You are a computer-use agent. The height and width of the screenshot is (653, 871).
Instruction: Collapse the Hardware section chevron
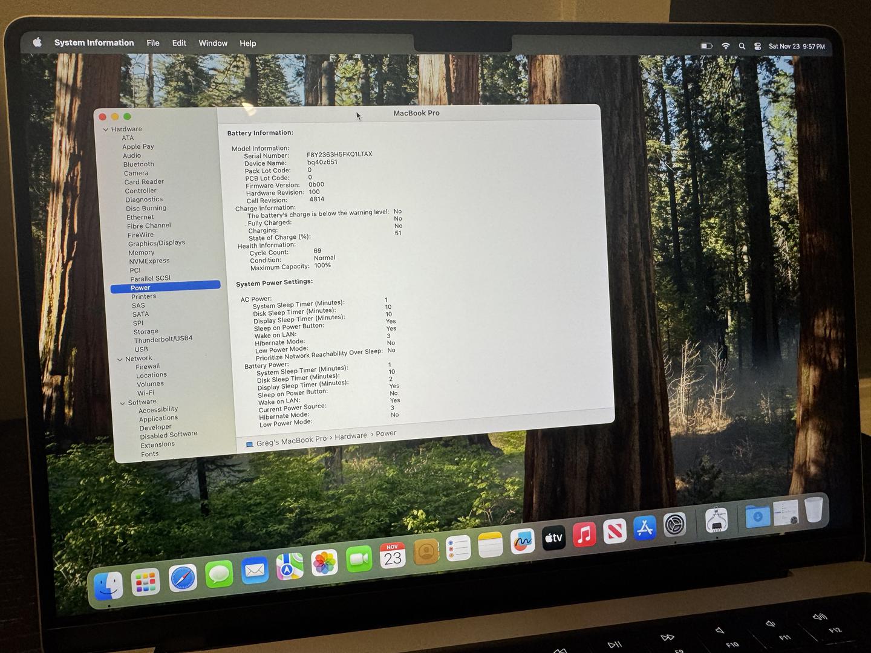coord(105,129)
